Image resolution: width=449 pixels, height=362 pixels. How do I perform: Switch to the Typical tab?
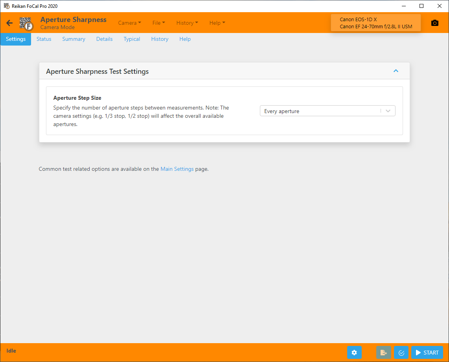[132, 39]
